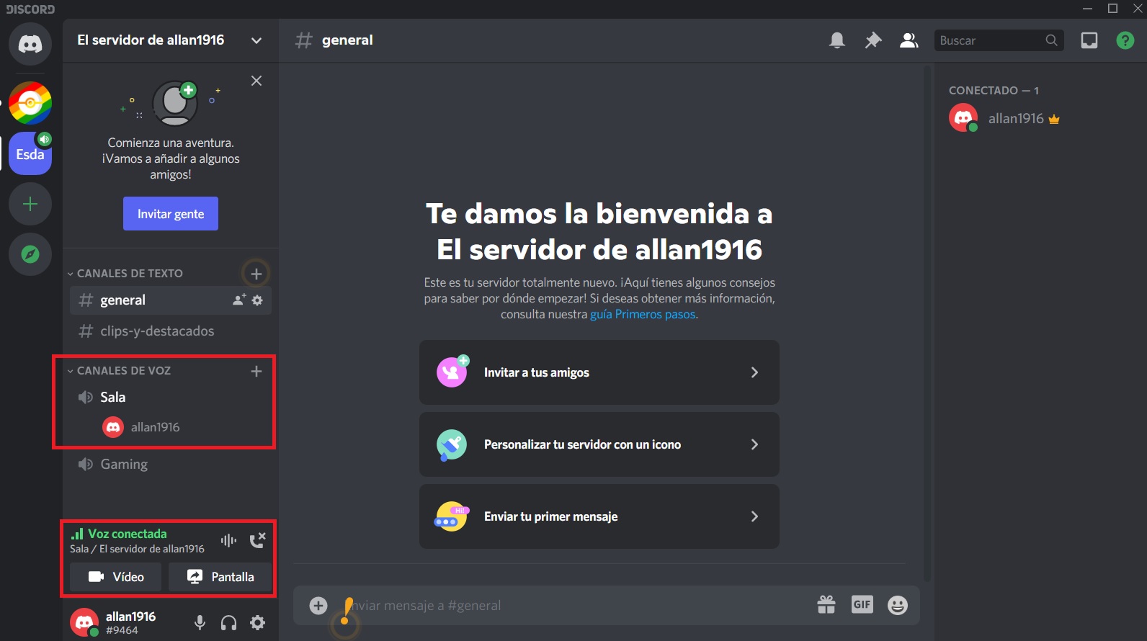Open the rainbow-colored server icon
1147x641 pixels.
(30, 103)
